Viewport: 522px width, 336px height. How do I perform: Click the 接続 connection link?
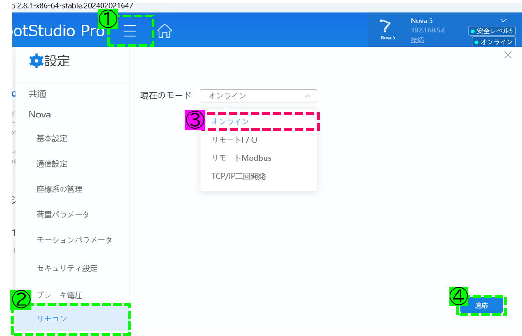pos(416,40)
